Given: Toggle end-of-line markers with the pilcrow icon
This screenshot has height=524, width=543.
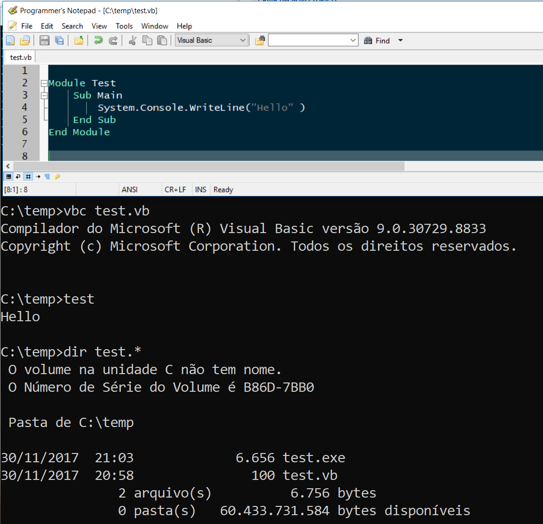Looking at the screenshot, I should click(47, 177).
